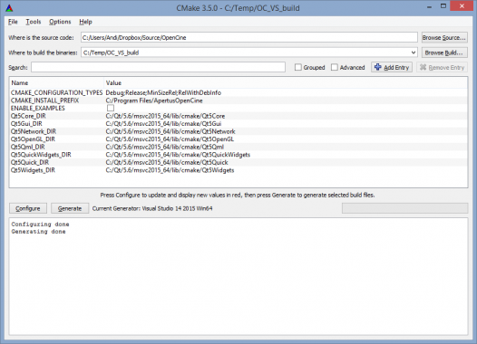This screenshot has height=344, width=477.
Task: Click the value ending in cmake/Qt5Widgets
Action: (170, 170)
